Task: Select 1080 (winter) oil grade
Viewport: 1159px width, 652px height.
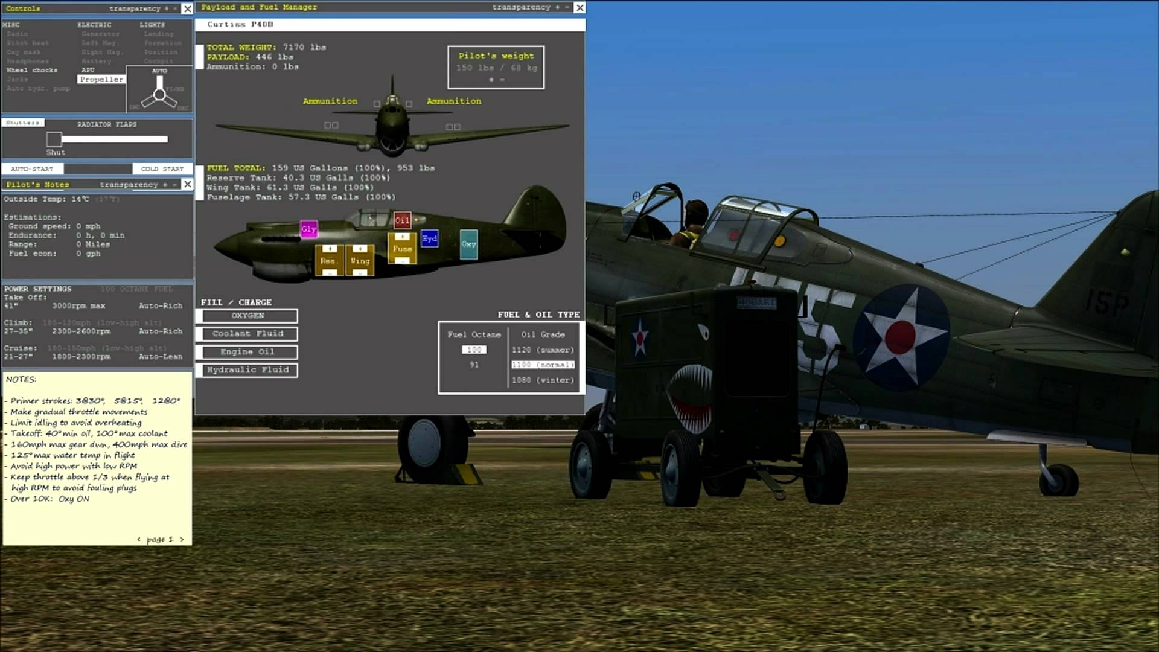Action: (543, 380)
